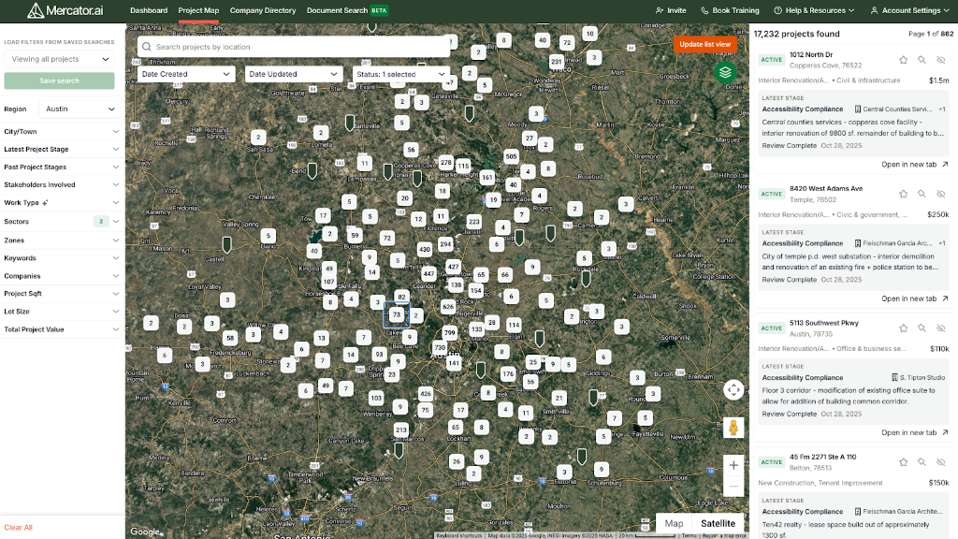Go to the Dashboard tab
958x539 pixels.
pyautogui.click(x=149, y=10)
